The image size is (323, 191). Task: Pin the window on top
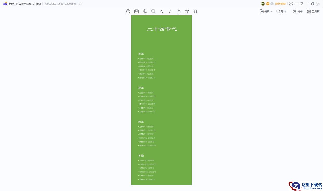302,4
